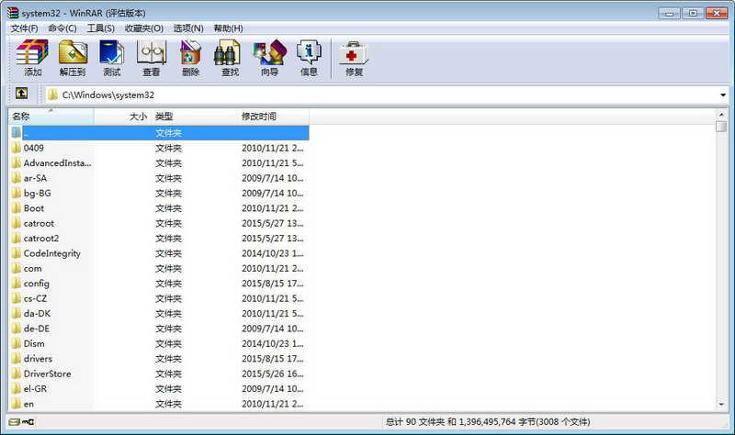Open the 收藏夹(O) menu
Screen dimensions: 735x435
coord(144,28)
